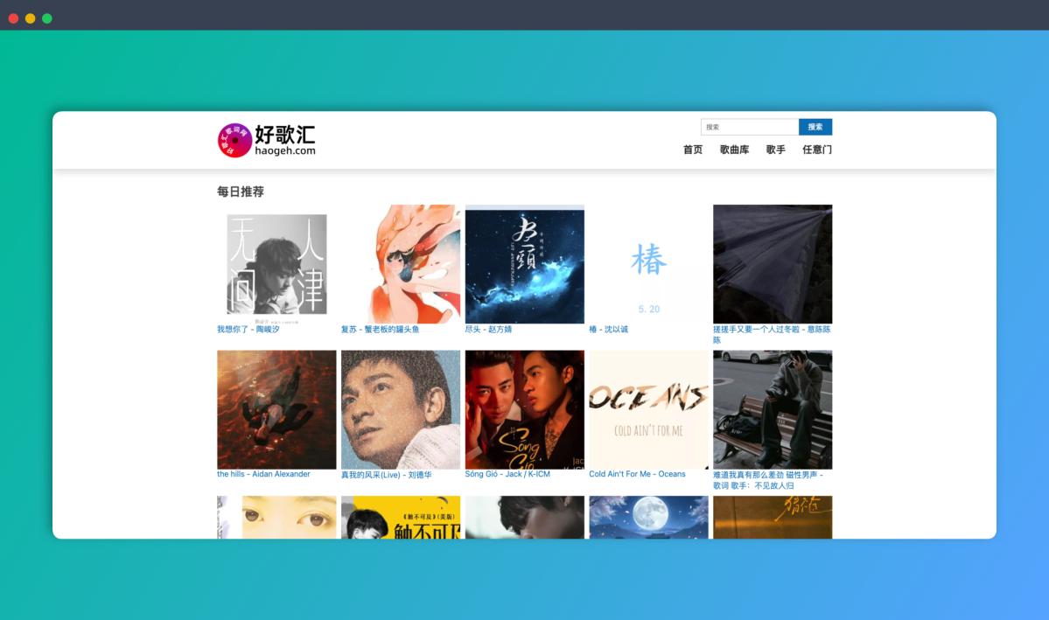Open the 无人问津 album cover thumbnail

pyautogui.click(x=276, y=264)
